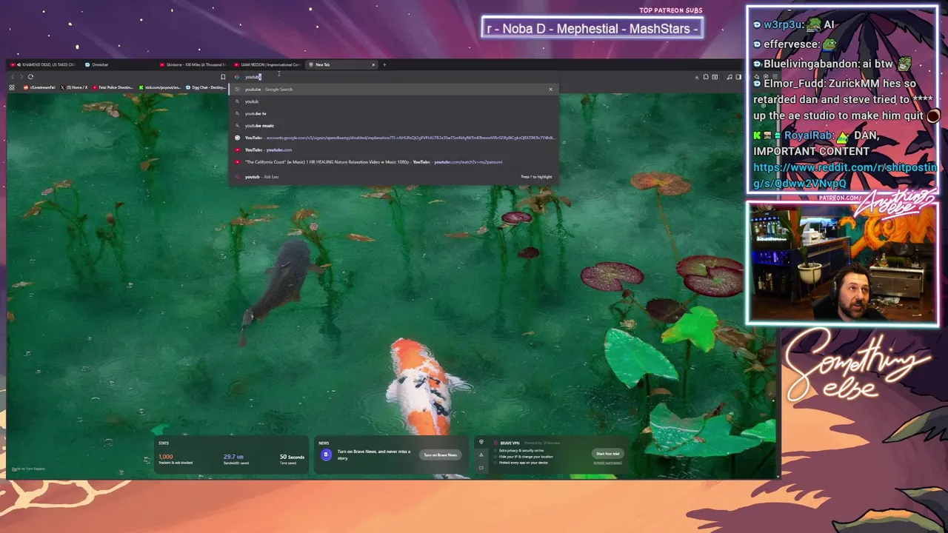Open the Already purchased link

607,463
